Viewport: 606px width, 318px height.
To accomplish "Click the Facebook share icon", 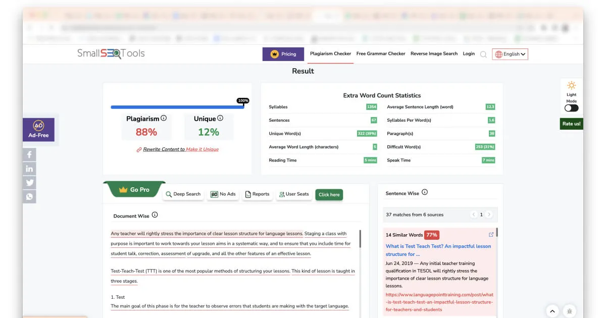I will [29, 154].
